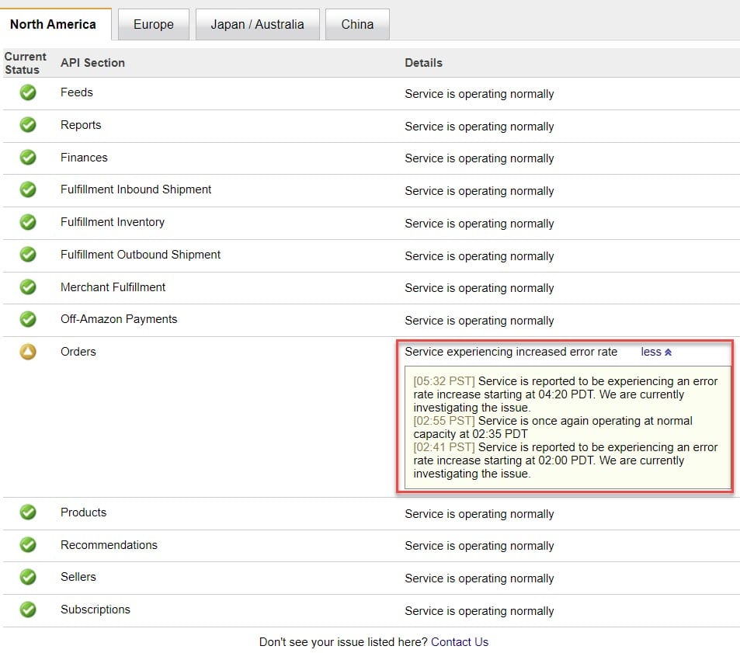Click the Off-Amazon Payments green check icon

28,319
